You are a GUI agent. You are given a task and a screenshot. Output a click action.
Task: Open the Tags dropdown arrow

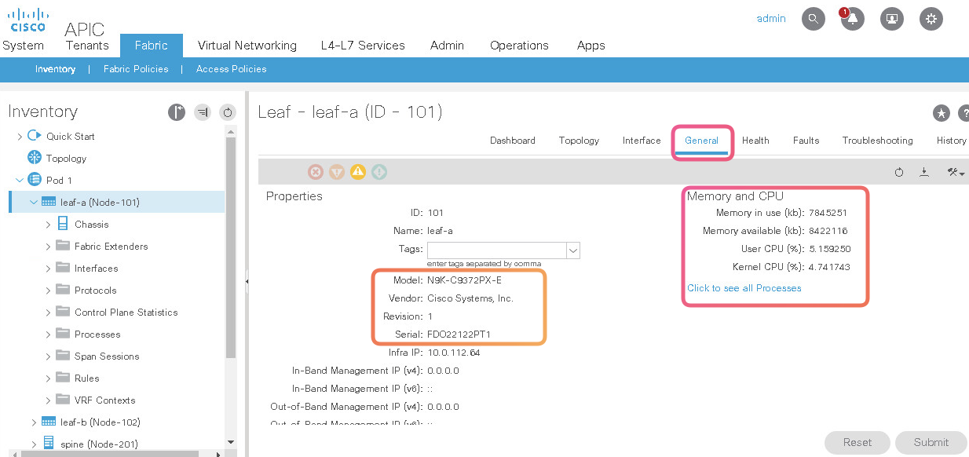573,250
